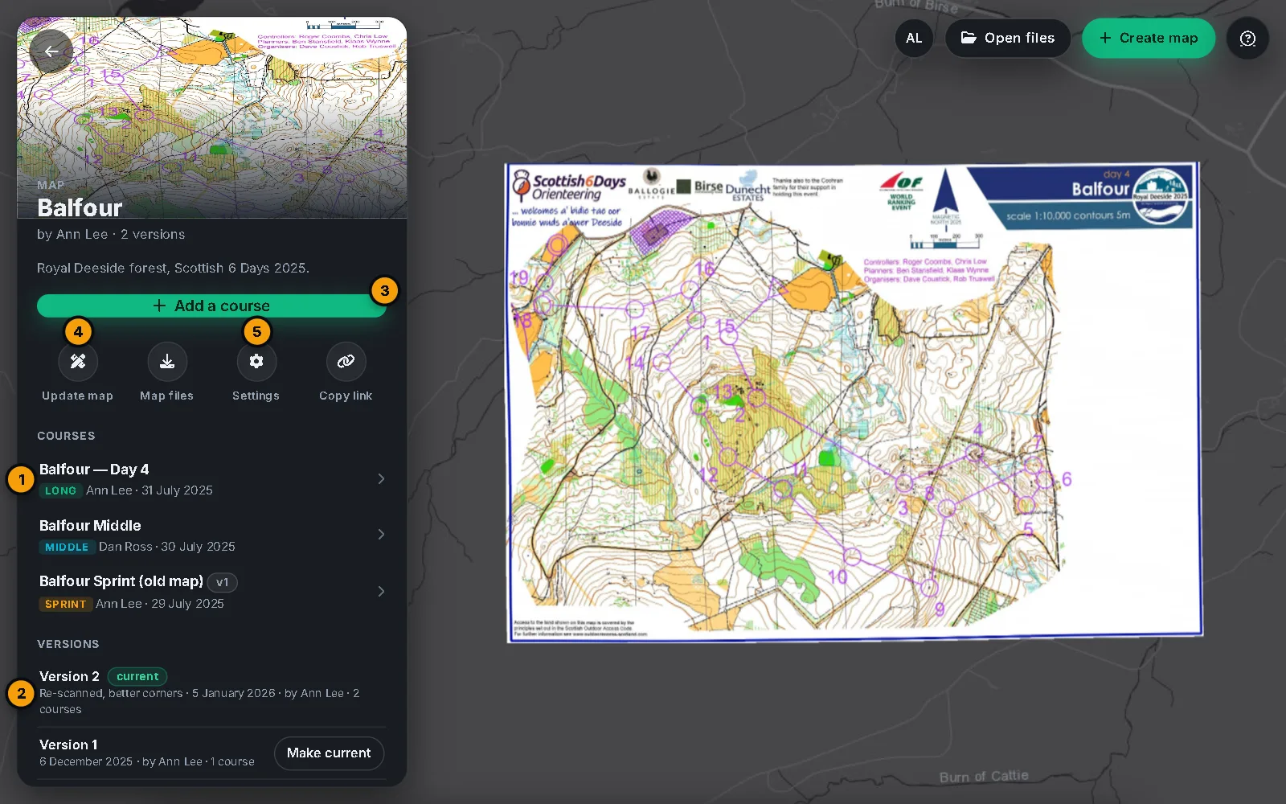Click Open files button

(x=1008, y=38)
